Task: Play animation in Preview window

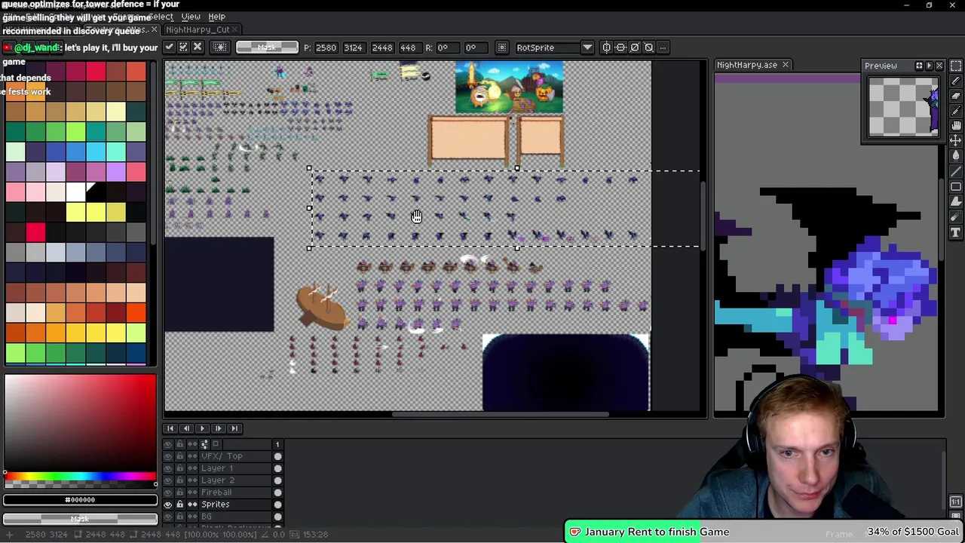Action: click(x=929, y=66)
